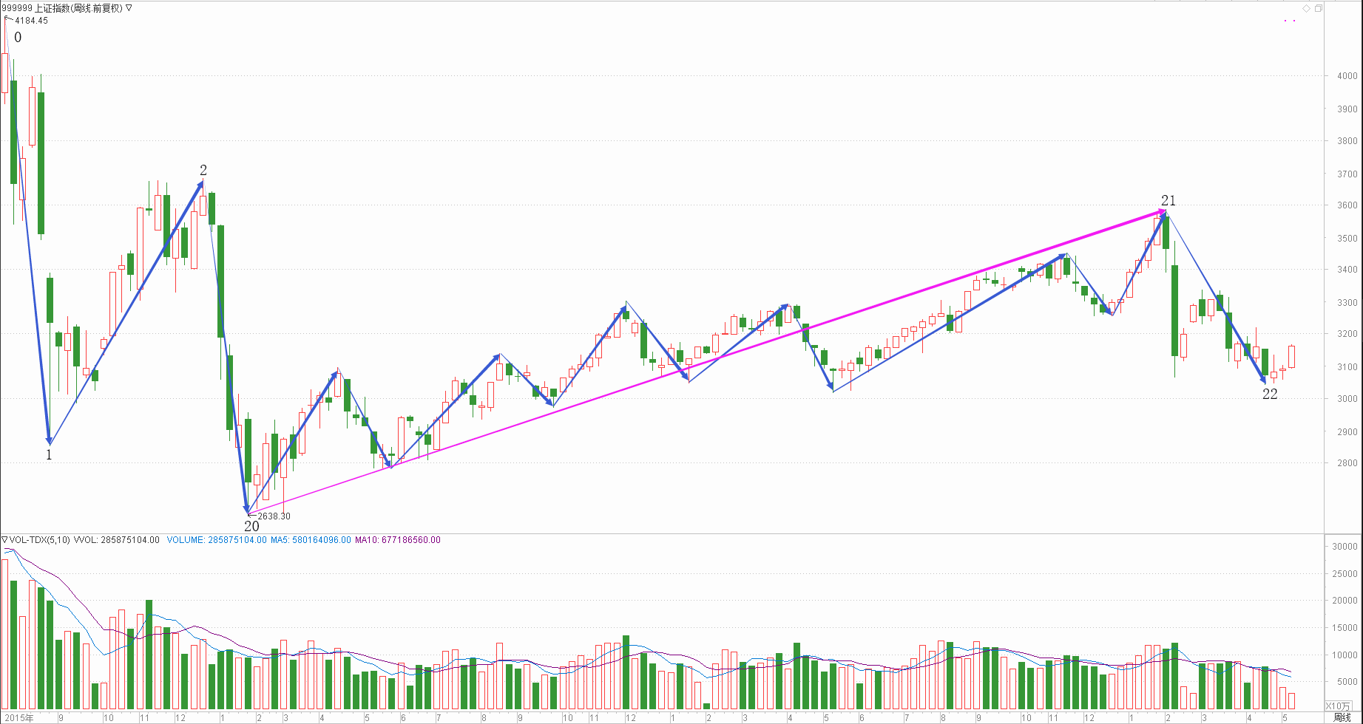Screen dimensions: 1363x724
Task: Open the triangle dropdown after 上证指数 title
Action: (x=129, y=8)
